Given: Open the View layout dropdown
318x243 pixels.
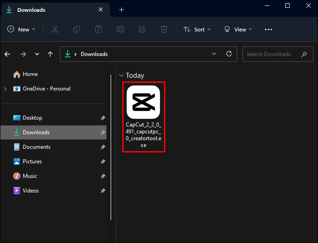Looking at the screenshot, I should click(238, 30).
